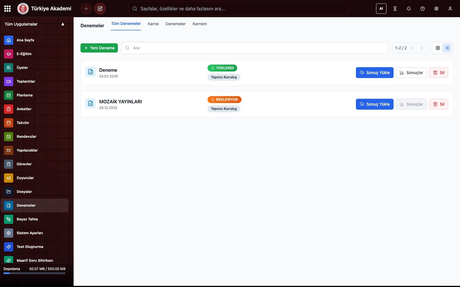The height and width of the screenshot is (287, 460).
Task: Click the date 29.12.2025
Action: pos(108,108)
